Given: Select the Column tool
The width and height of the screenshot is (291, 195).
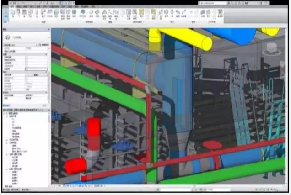Looking at the screenshot, I should pos(37,14).
